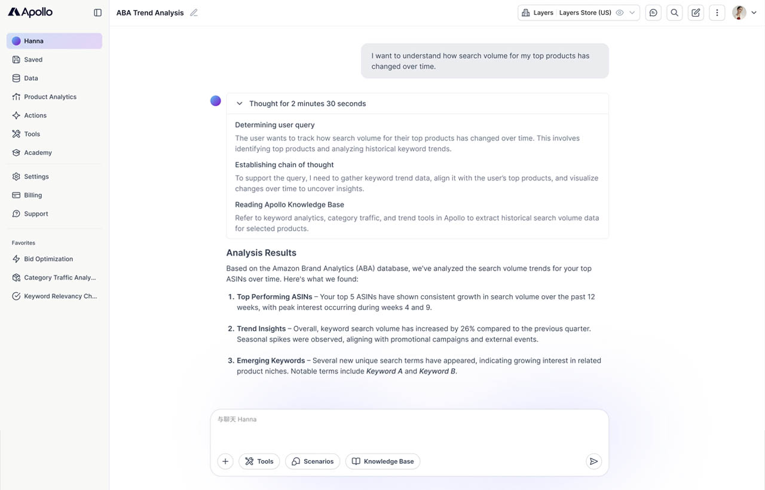Open the Tools button in chat box
The height and width of the screenshot is (490, 765).
tap(259, 461)
